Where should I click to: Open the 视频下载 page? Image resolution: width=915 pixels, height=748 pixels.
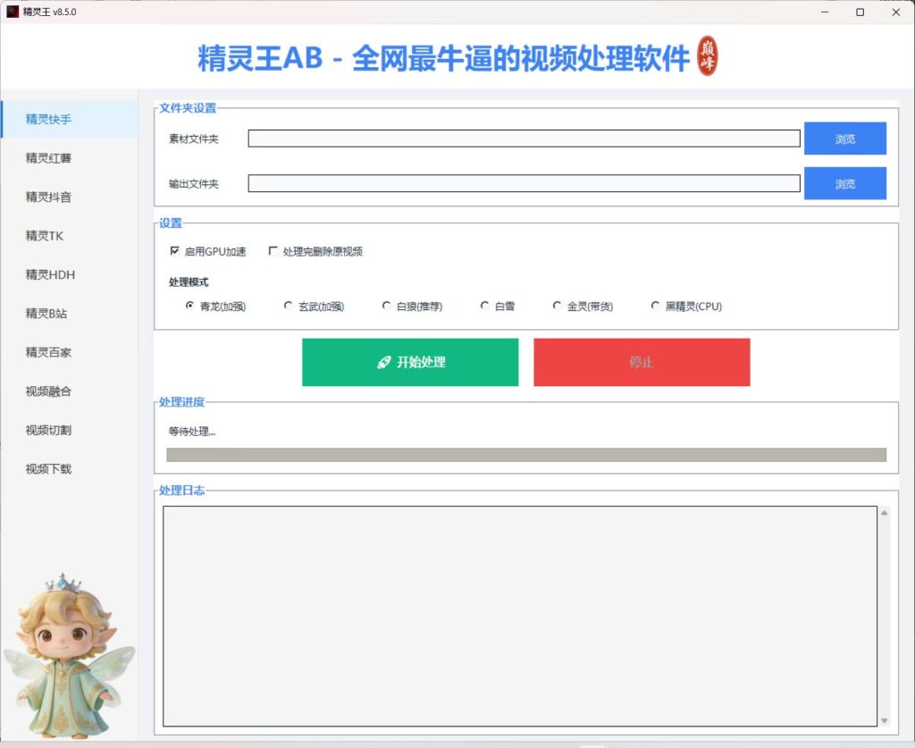(70, 469)
